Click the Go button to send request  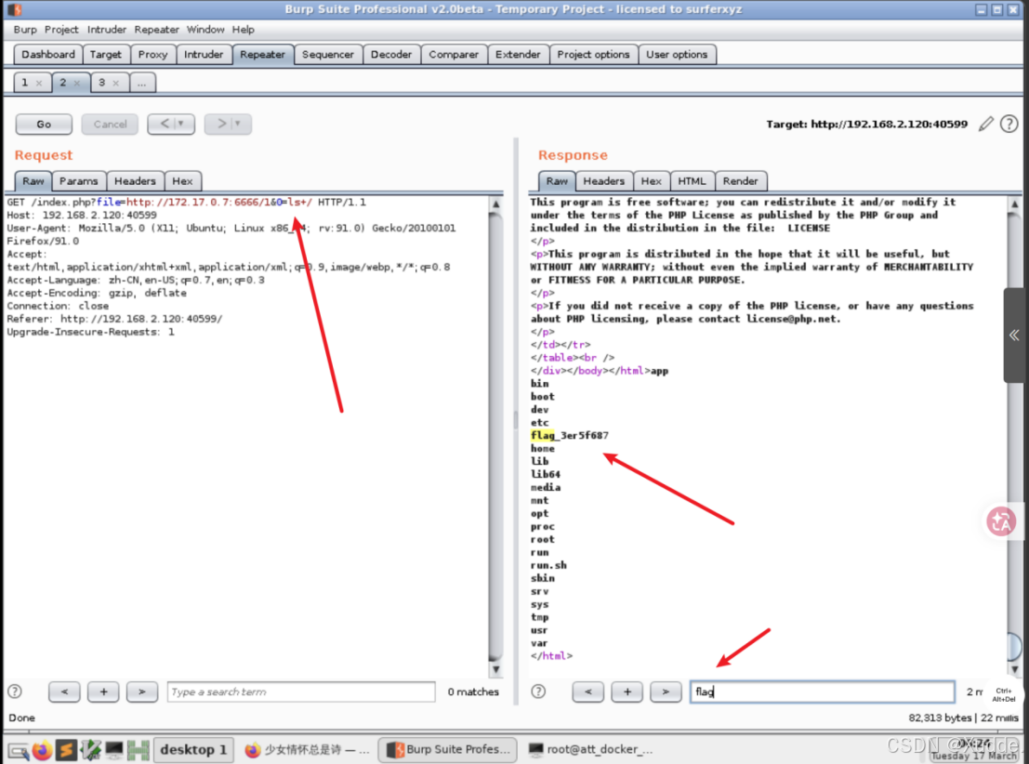point(44,124)
